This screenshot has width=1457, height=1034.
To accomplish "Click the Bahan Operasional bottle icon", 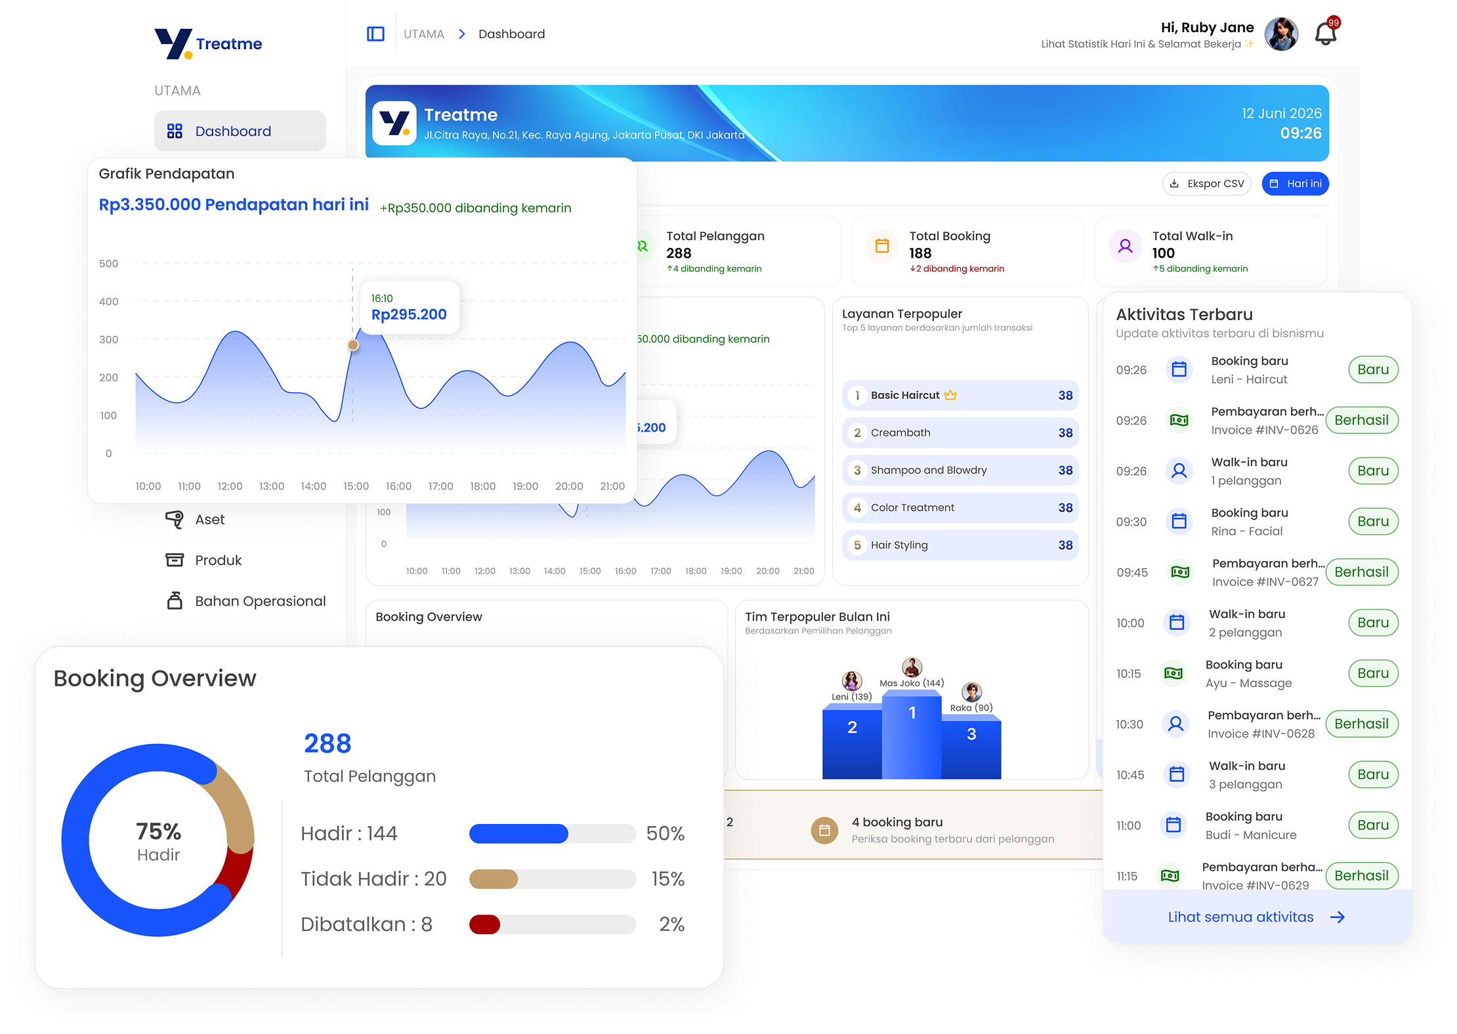I will coord(175,600).
